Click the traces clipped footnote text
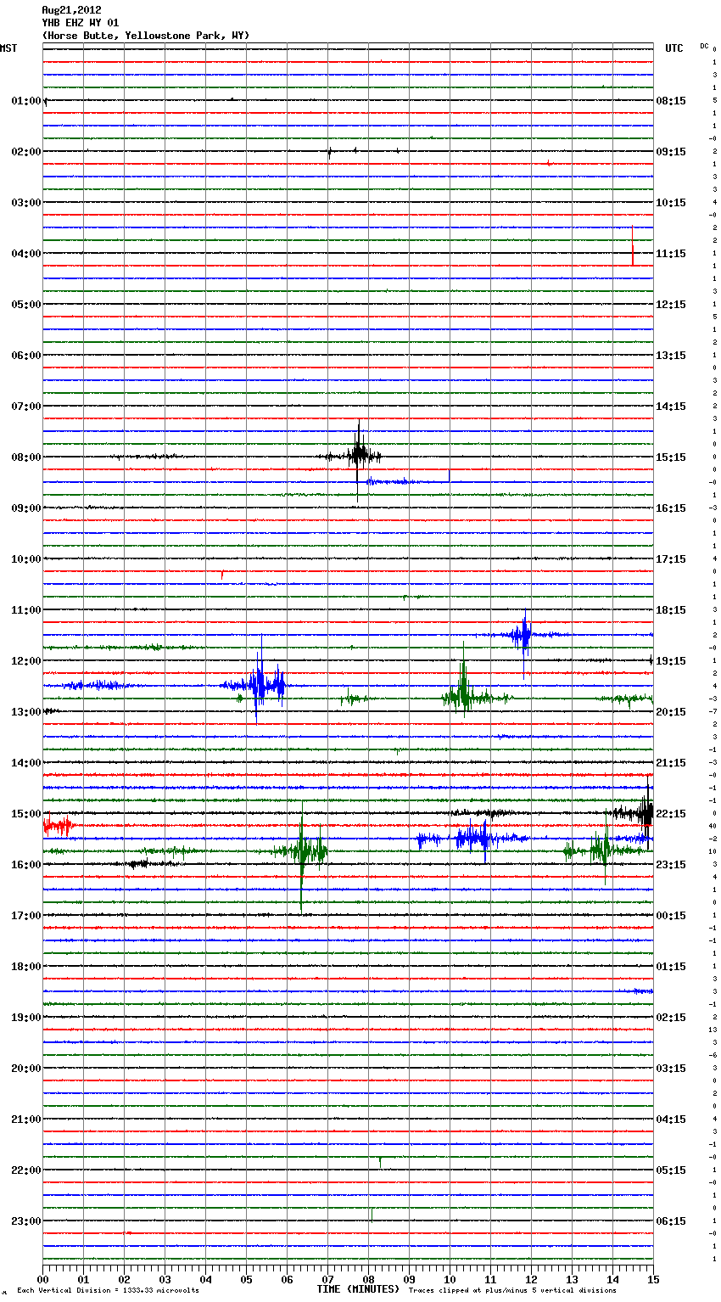 [512, 1291]
